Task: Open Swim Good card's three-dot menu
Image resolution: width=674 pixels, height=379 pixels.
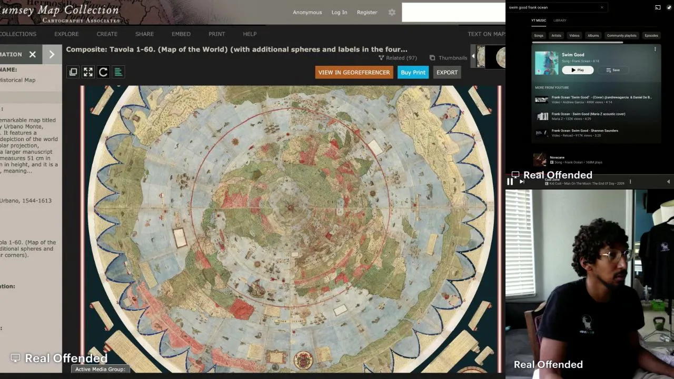Action: point(655,49)
